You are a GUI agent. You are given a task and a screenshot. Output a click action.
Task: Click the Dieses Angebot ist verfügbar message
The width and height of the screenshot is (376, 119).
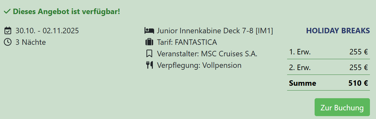pyautogui.click(x=67, y=11)
